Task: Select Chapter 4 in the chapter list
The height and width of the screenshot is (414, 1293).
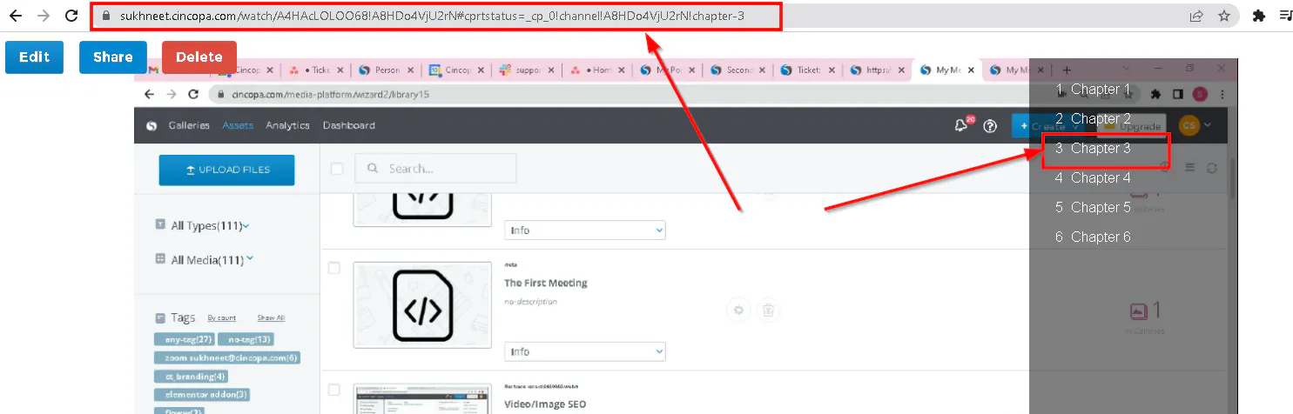Action: pyautogui.click(x=1094, y=177)
